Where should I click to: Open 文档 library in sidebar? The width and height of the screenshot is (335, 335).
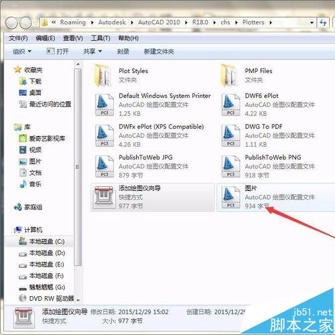click(x=30, y=173)
